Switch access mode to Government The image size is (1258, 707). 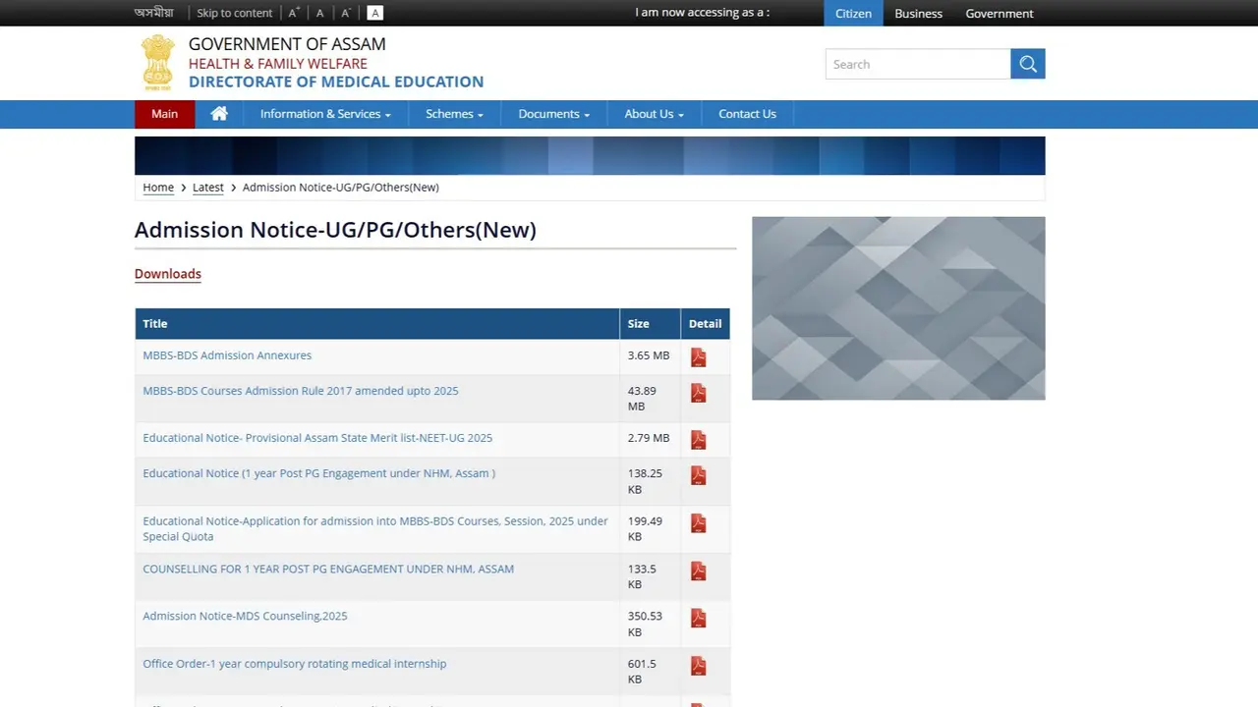pyautogui.click(x=999, y=13)
